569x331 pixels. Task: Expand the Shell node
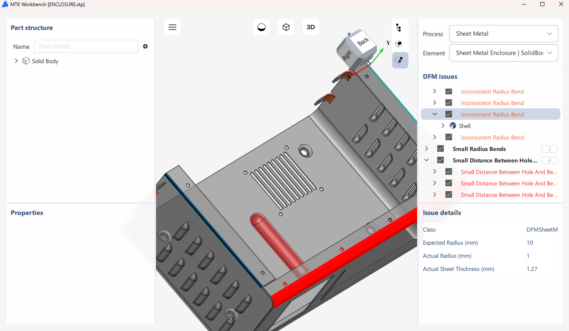443,126
